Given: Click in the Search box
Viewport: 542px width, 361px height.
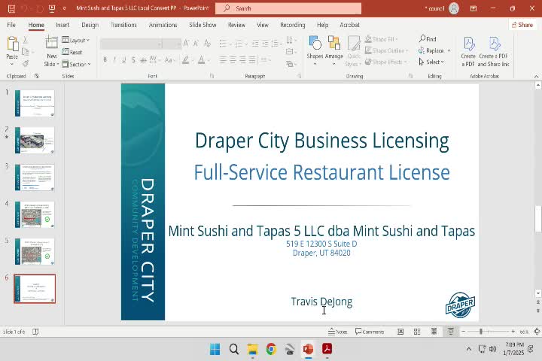Looking at the screenshot, I should pos(288,8).
